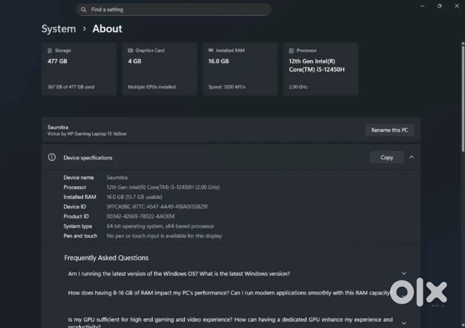The image size is (465, 328).
Task: Click the Device specifications info icon
Action: coord(52,157)
